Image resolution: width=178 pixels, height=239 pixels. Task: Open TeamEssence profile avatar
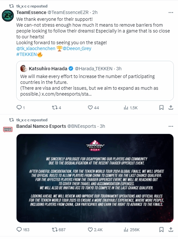pos(8,16)
